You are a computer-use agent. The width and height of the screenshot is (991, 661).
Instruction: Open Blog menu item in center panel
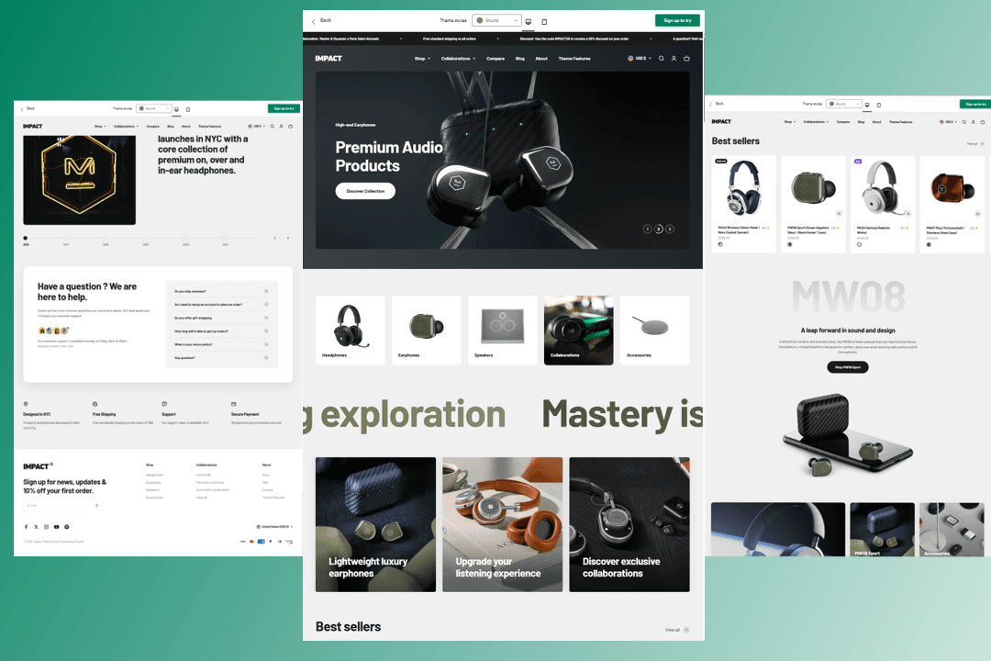click(520, 58)
